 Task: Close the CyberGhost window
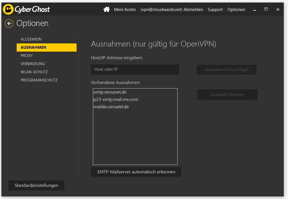[x=278, y=9]
